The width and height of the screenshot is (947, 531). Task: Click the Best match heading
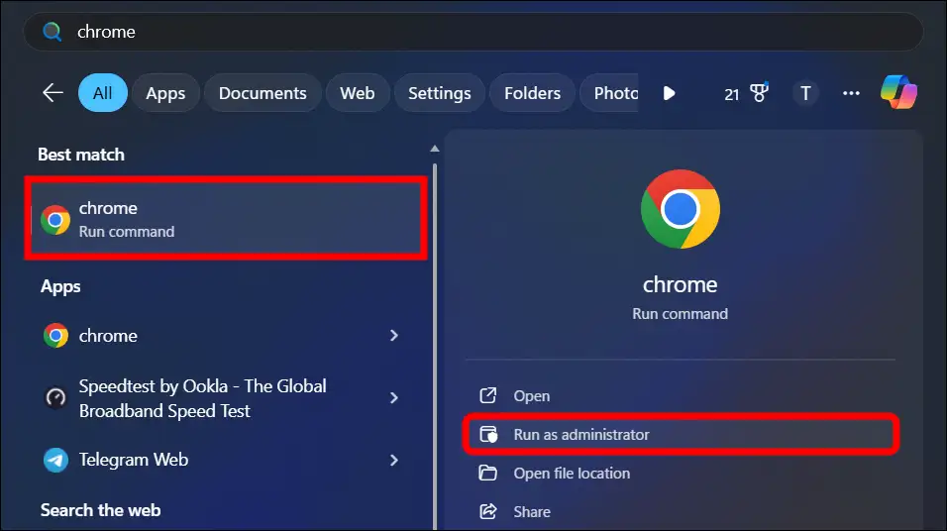coord(81,155)
